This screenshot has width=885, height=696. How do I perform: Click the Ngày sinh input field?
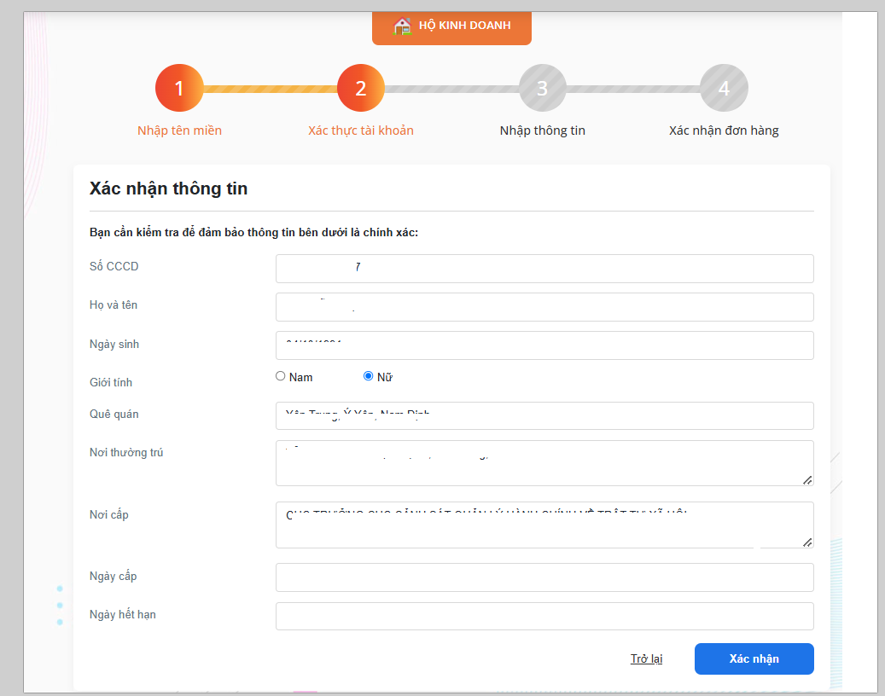(544, 345)
